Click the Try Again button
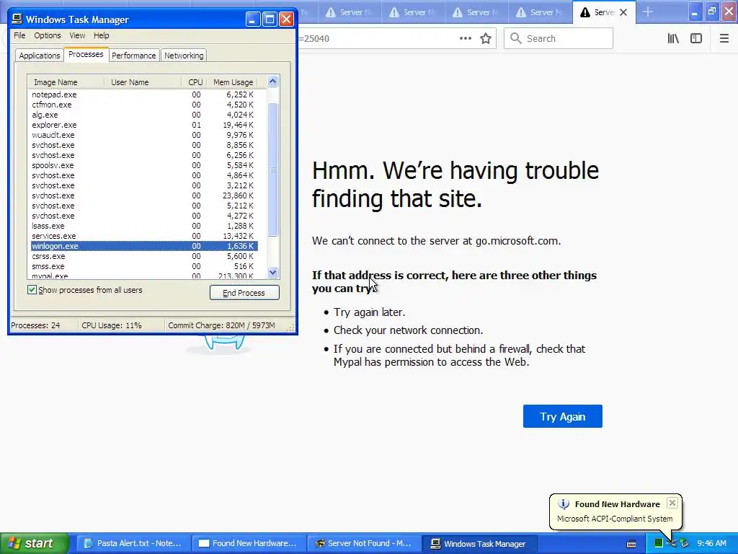 (562, 416)
